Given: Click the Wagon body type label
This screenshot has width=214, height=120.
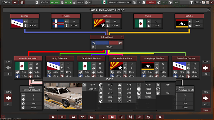Looking at the screenshot, I should coord(92,89).
